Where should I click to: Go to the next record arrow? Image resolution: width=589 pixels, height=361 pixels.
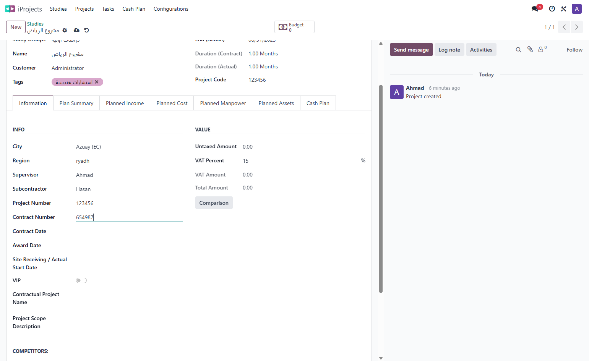point(577,27)
